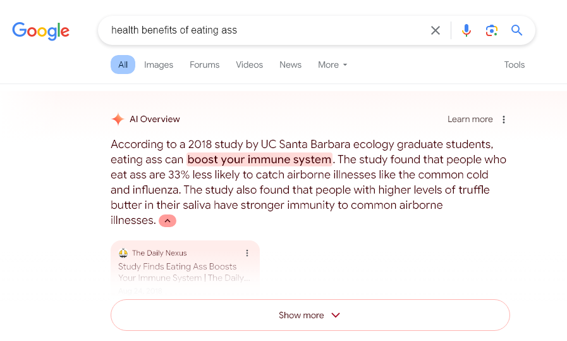Collapse overview with pink chevron button
The height and width of the screenshot is (341, 567).
click(168, 221)
